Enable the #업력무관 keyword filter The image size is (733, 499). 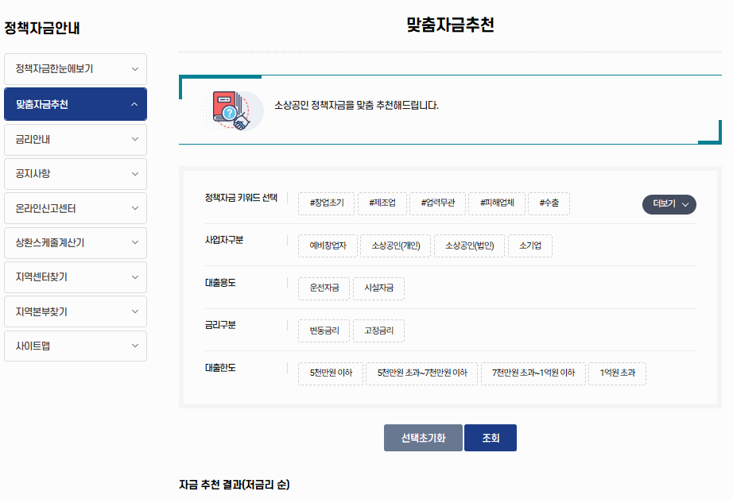point(440,203)
